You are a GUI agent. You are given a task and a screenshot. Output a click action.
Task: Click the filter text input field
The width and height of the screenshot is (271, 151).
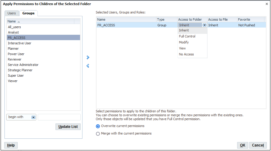coord(59,117)
